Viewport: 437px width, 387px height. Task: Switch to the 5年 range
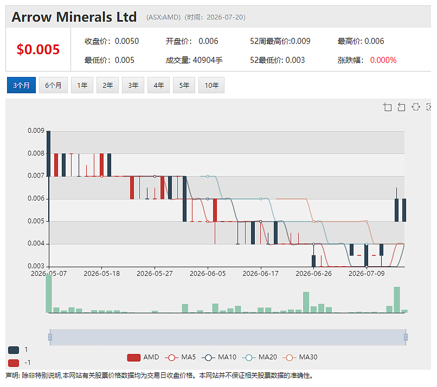point(184,85)
